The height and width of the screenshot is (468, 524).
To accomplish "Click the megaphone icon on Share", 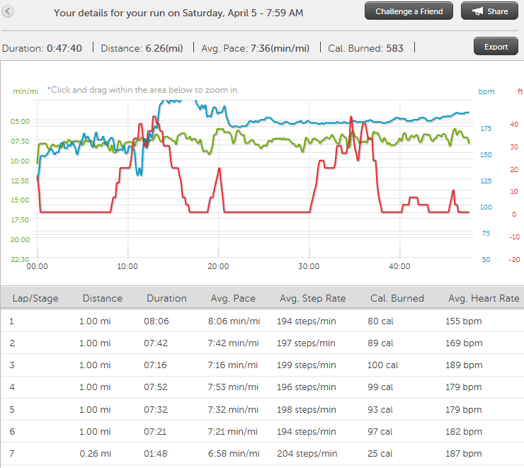I will pos(475,11).
